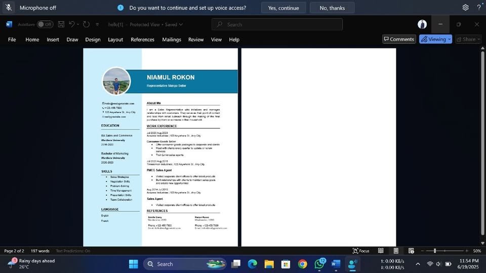Open the Share dropdown

pos(468,39)
